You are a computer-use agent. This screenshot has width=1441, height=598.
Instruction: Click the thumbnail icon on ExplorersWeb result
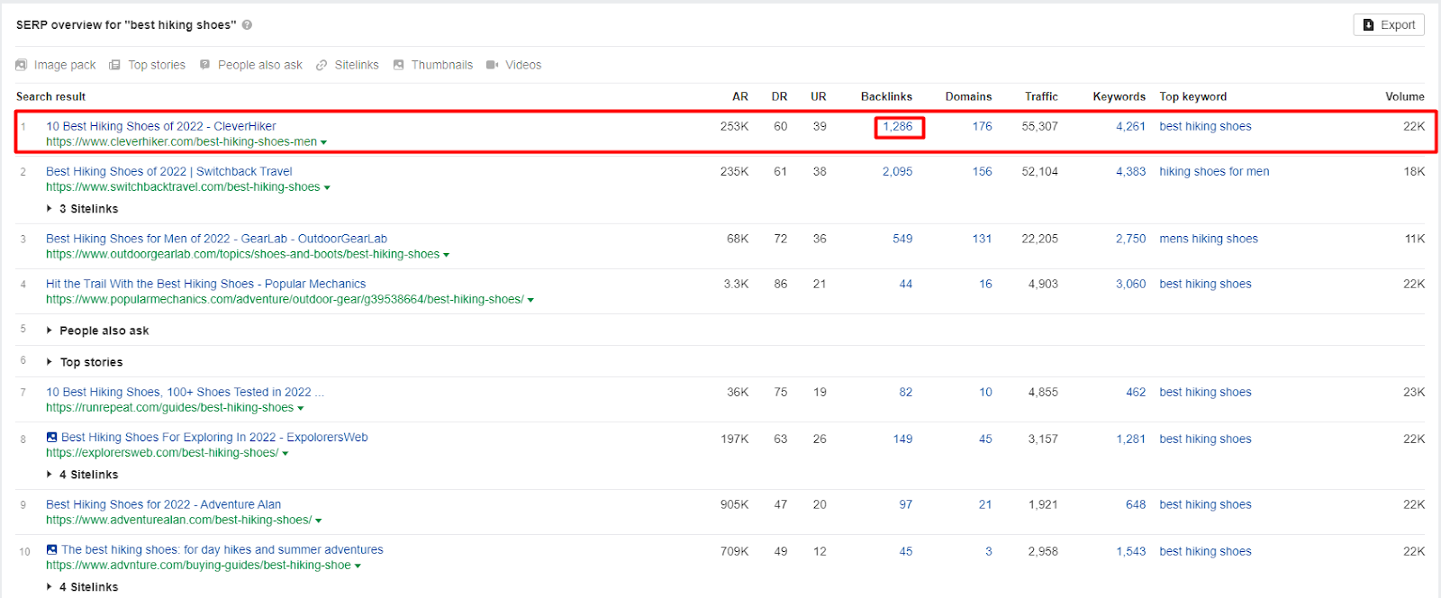click(x=51, y=437)
